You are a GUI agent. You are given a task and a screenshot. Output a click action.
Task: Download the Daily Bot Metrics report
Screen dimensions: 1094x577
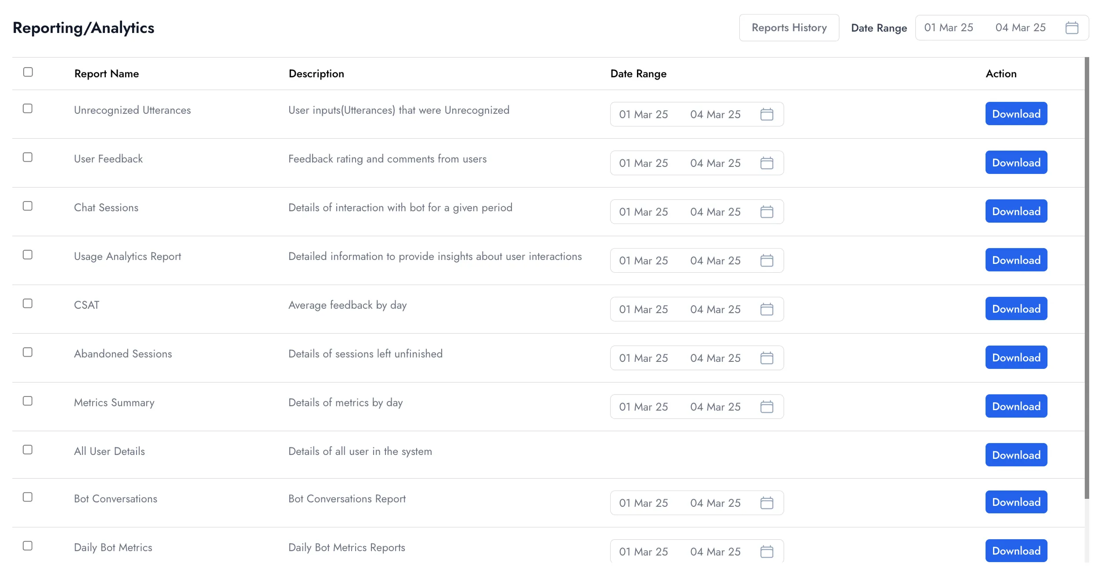(x=1016, y=551)
